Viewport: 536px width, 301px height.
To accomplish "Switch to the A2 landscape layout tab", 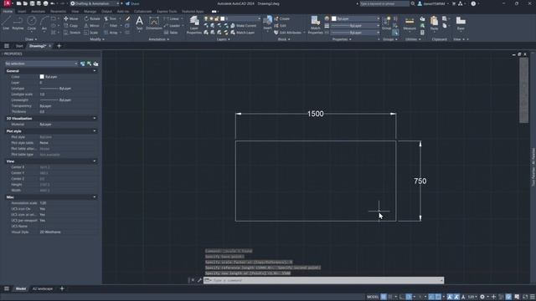I will click(x=43, y=288).
